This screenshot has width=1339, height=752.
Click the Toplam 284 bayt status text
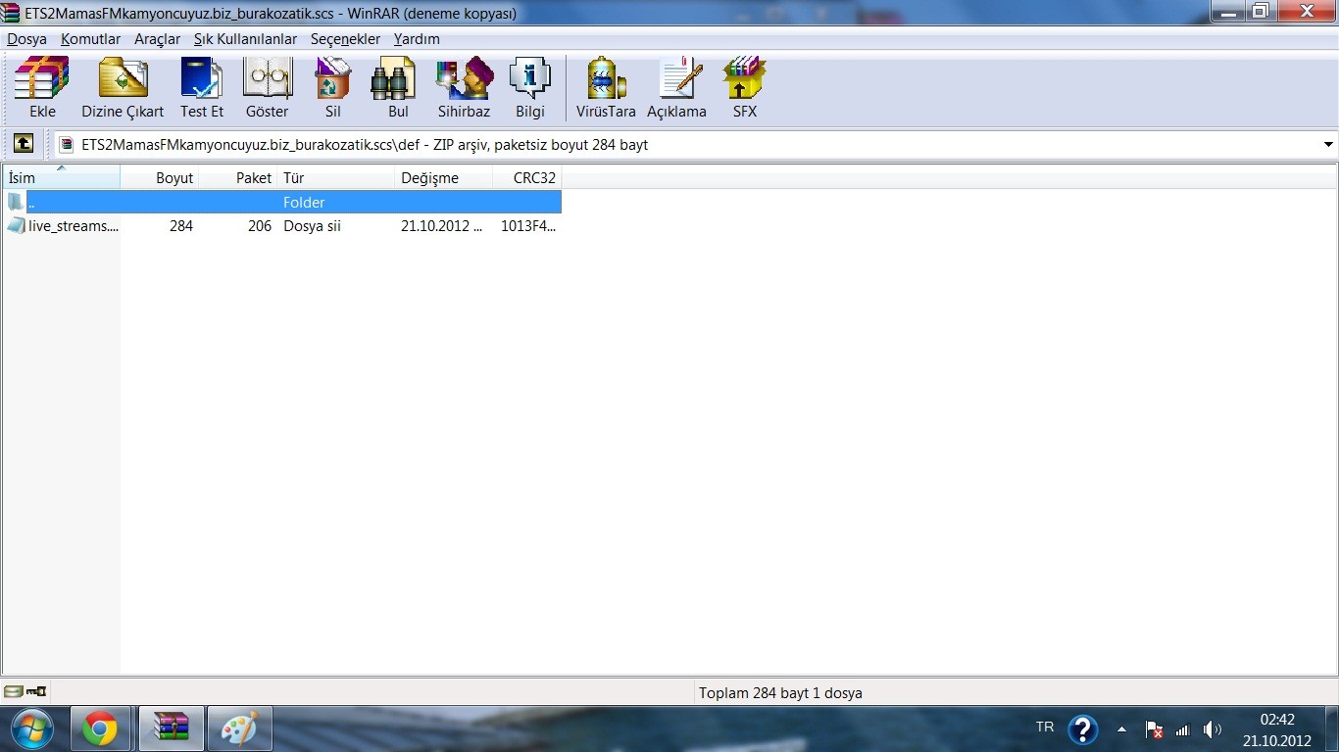[x=780, y=692]
